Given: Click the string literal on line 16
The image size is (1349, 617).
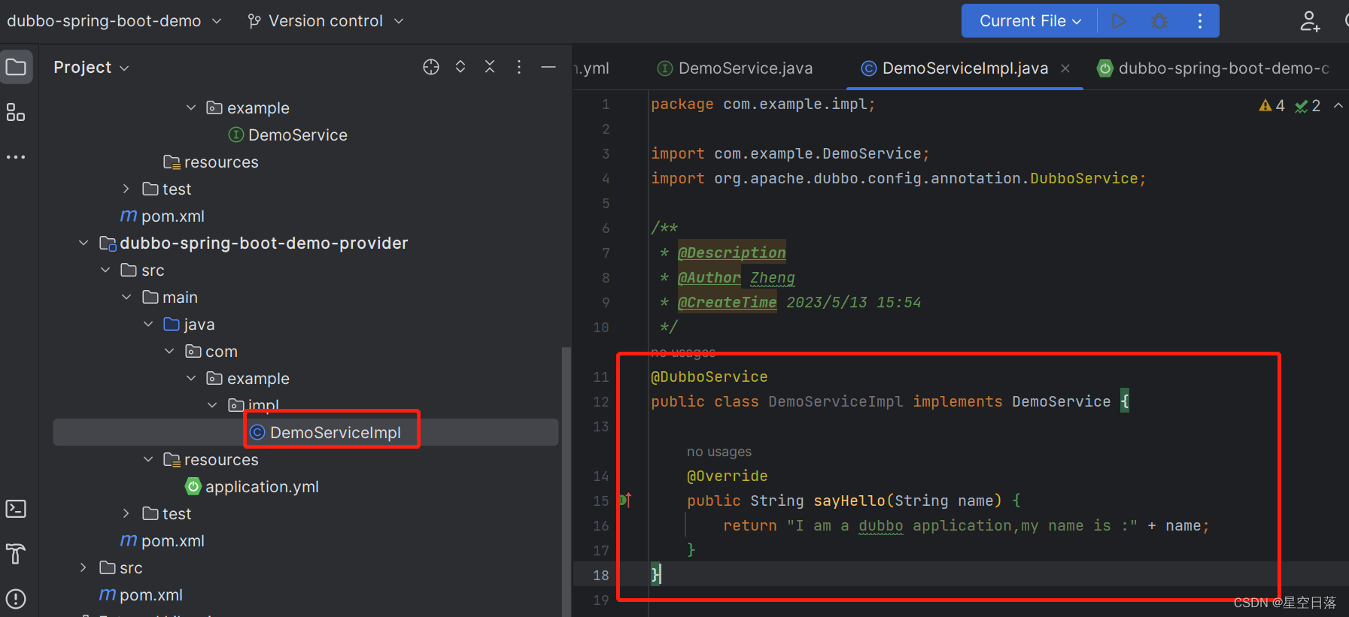Looking at the screenshot, I should (x=962, y=525).
